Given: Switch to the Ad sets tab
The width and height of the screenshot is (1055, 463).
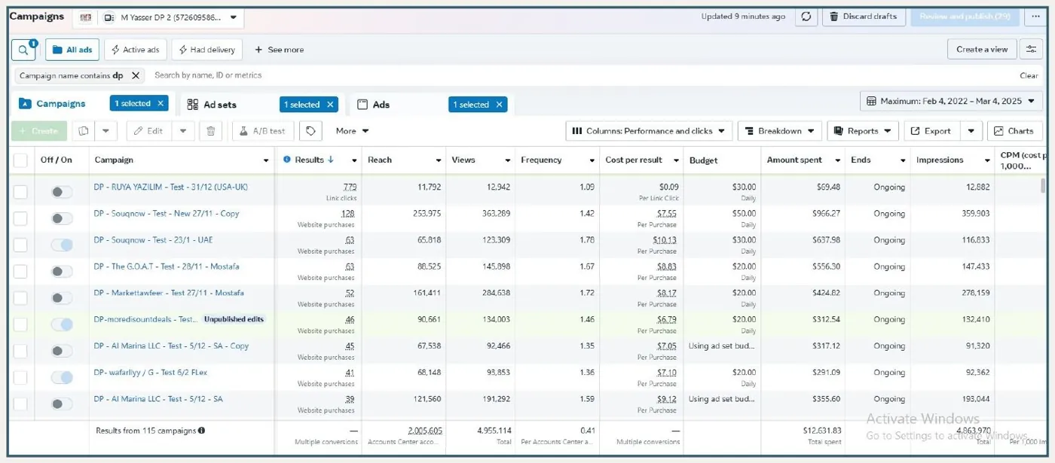Looking at the screenshot, I should tap(219, 105).
